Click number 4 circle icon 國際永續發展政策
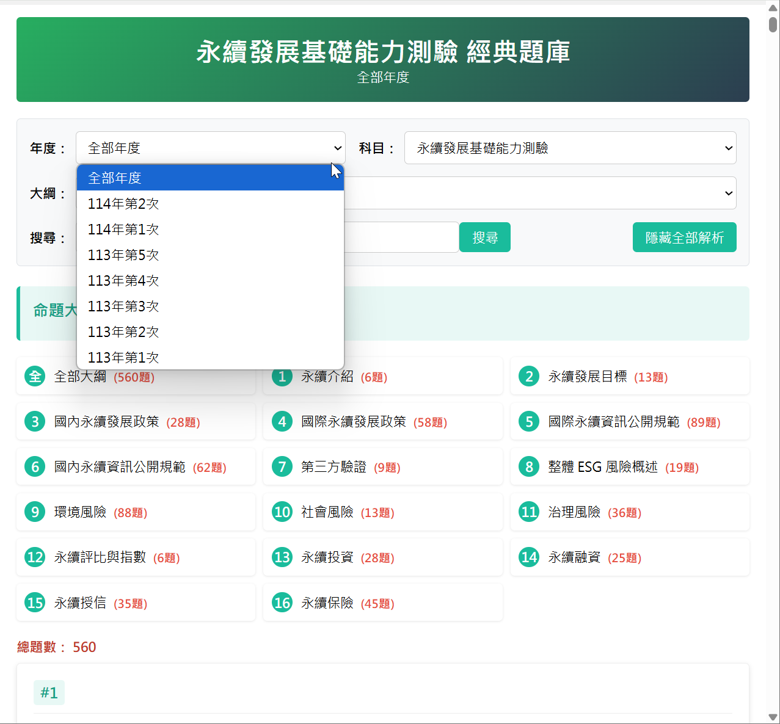The width and height of the screenshot is (780, 724). tap(282, 422)
